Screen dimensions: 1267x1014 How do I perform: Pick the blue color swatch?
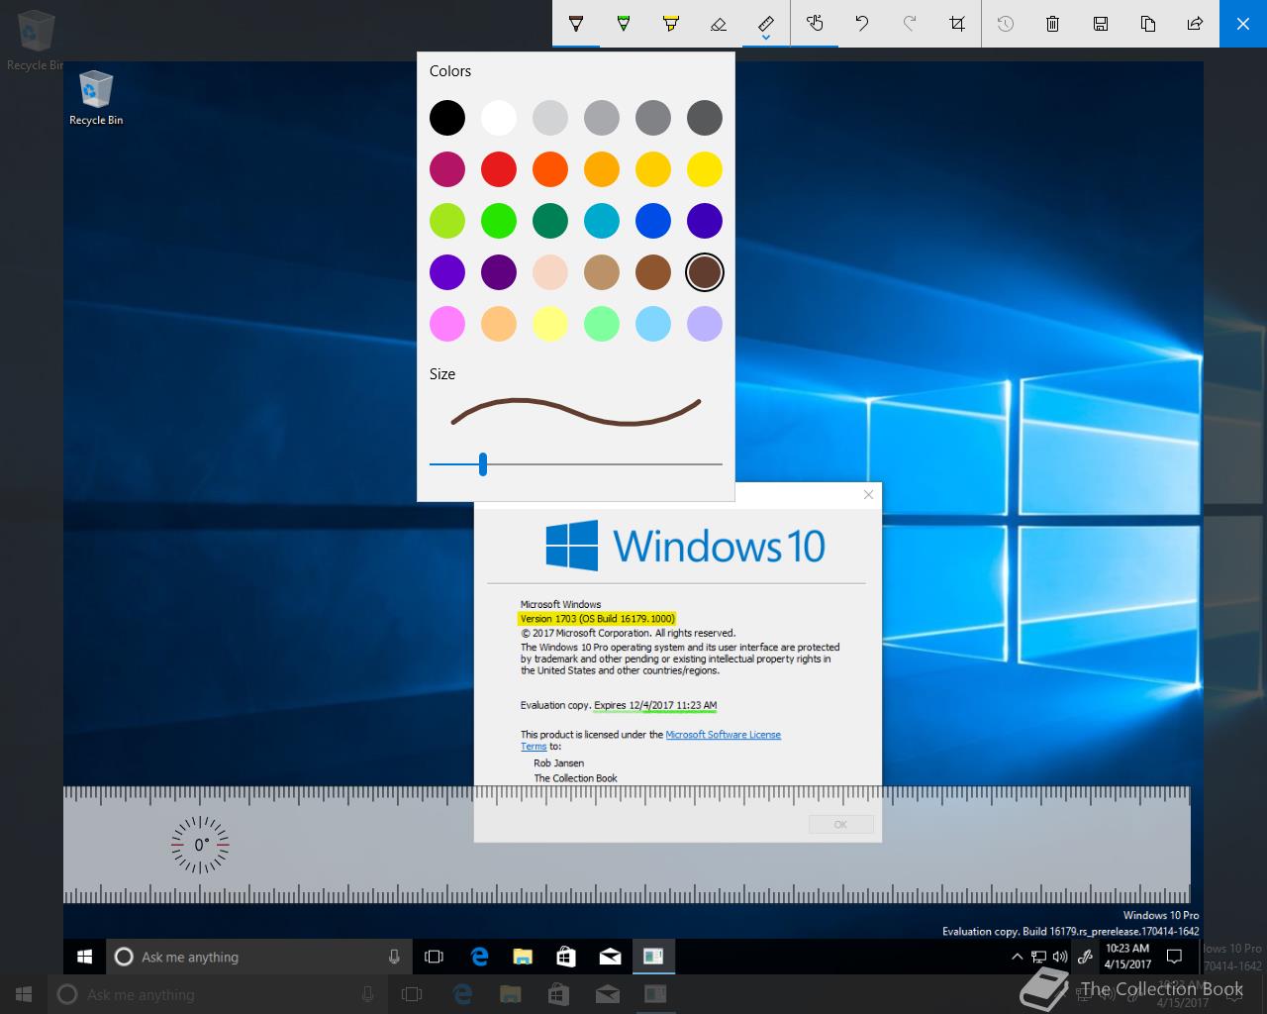(653, 221)
